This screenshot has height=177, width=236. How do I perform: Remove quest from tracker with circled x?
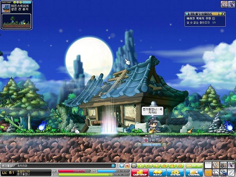[213, 18]
